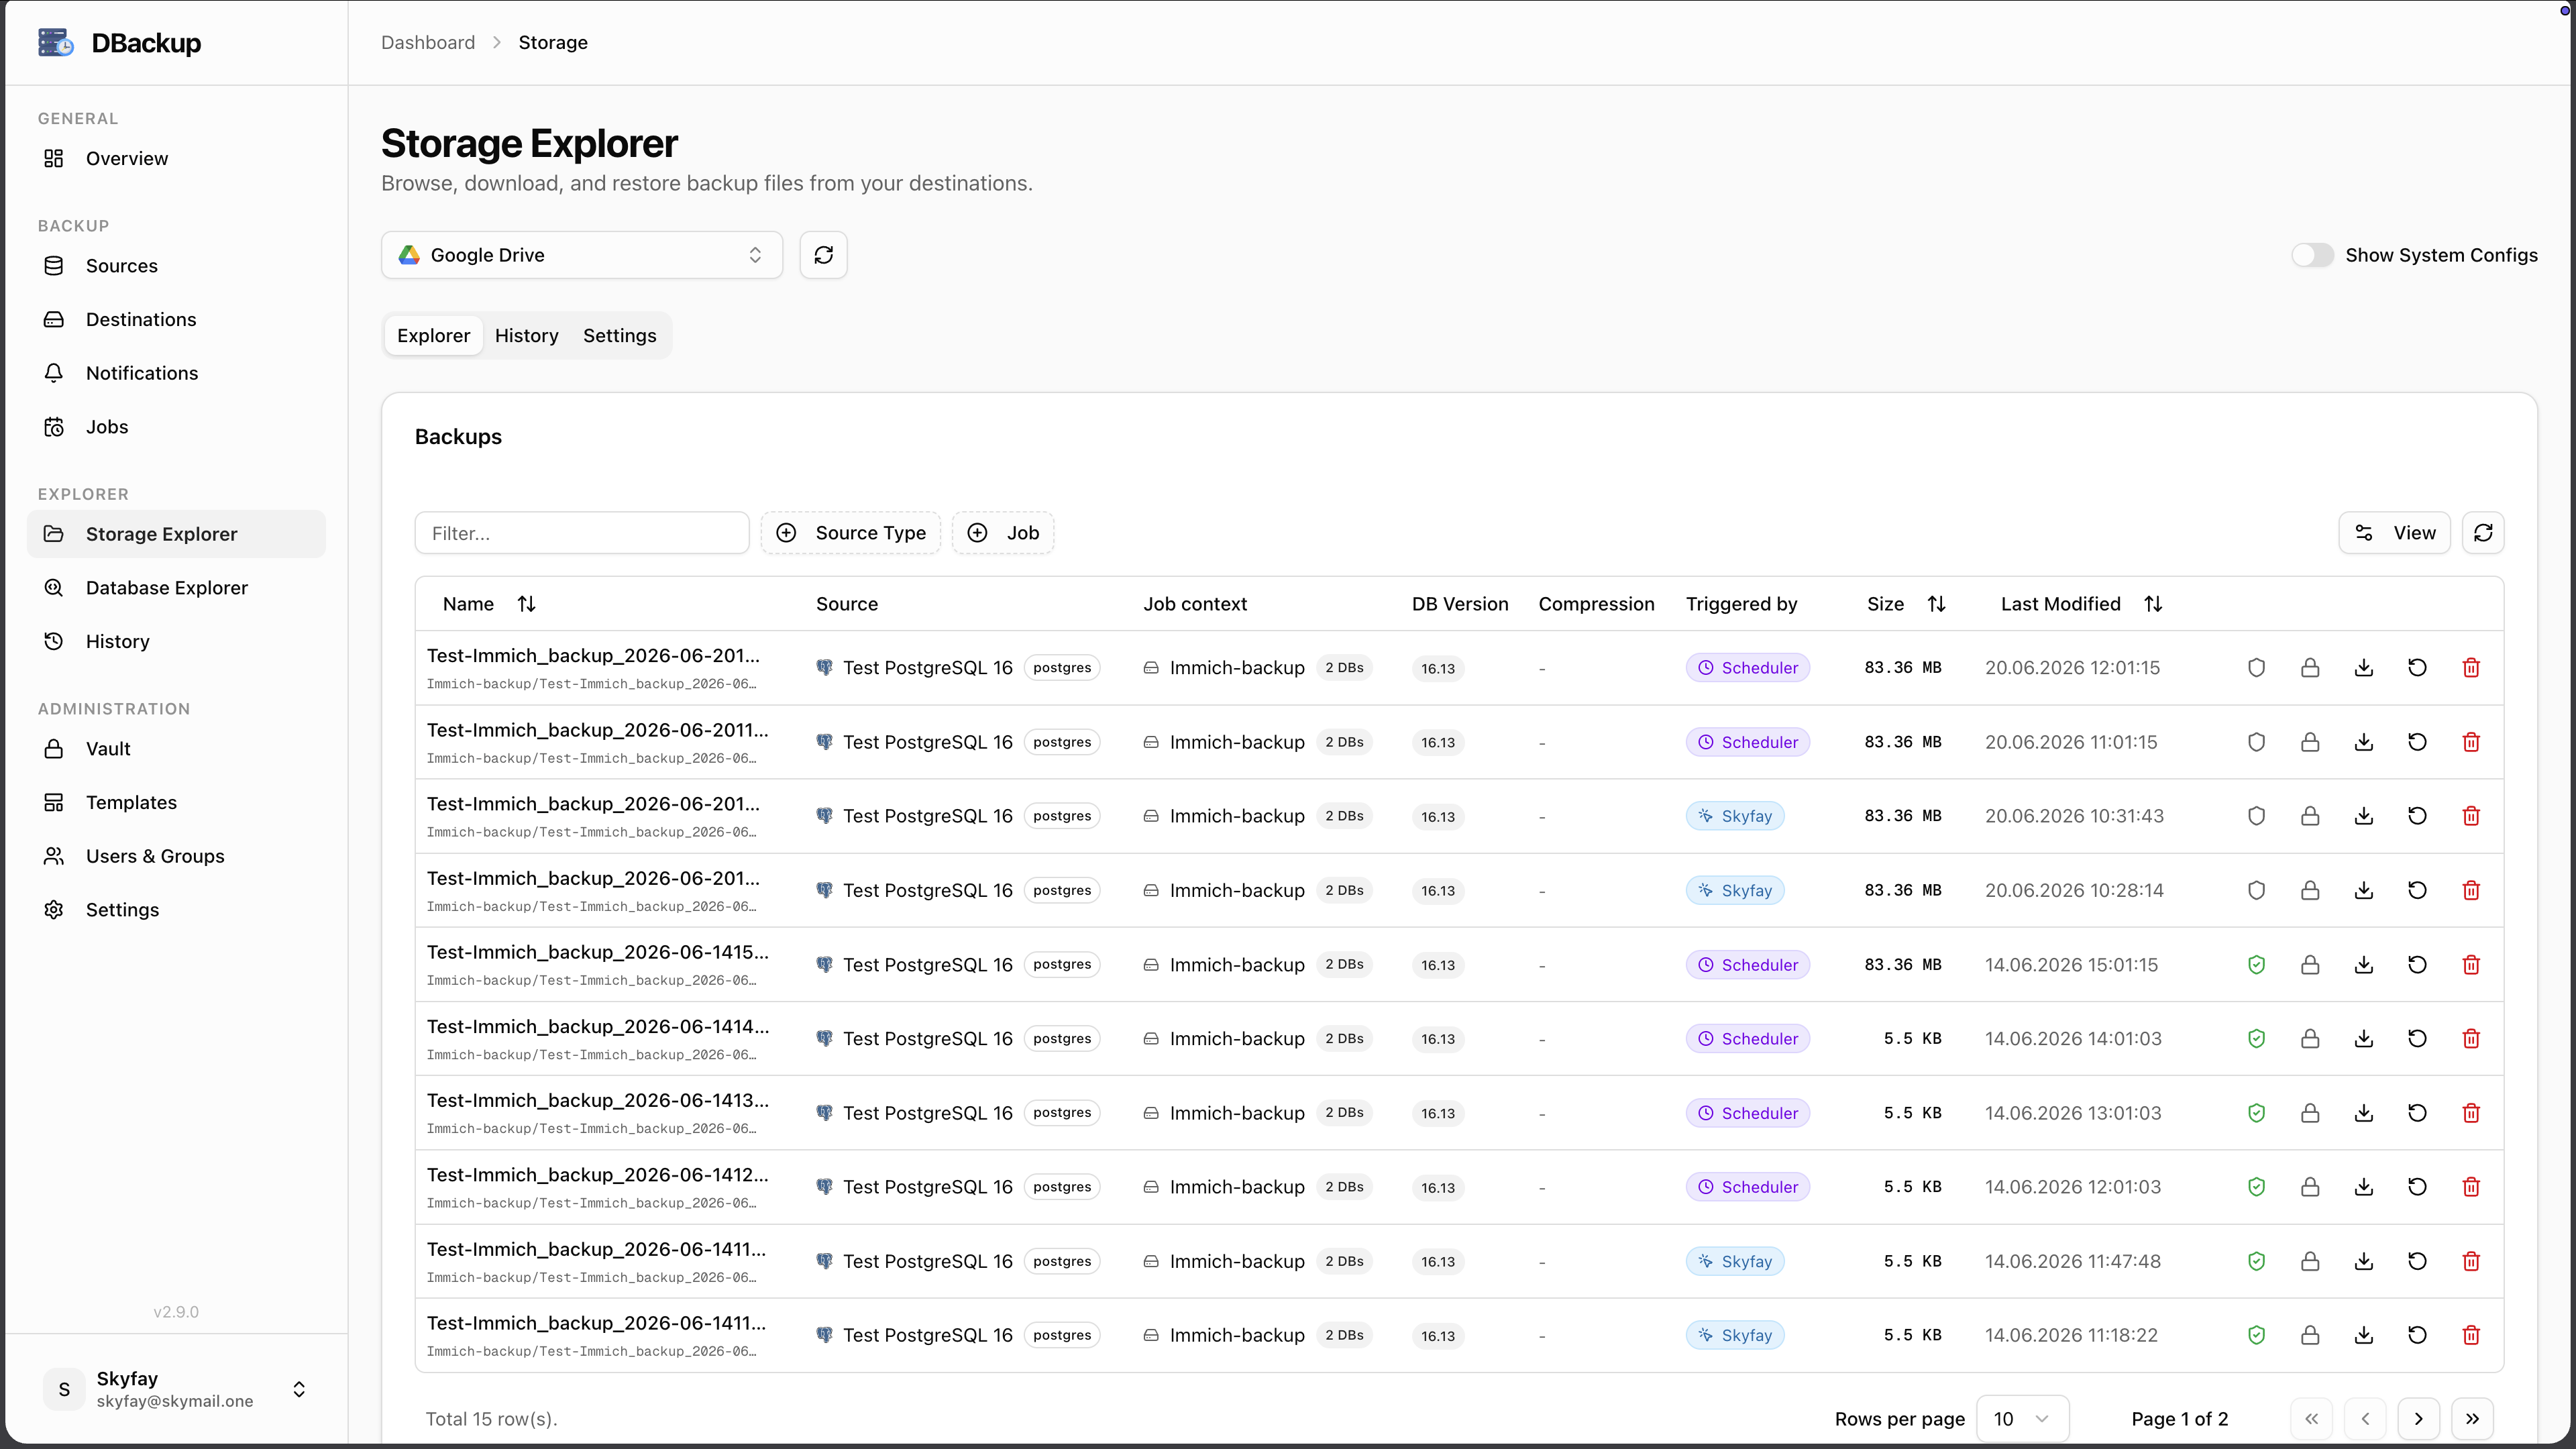Click lock icon for 20.06.2026 11:01:15 backup
Image resolution: width=2576 pixels, height=1449 pixels.
(2310, 742)
